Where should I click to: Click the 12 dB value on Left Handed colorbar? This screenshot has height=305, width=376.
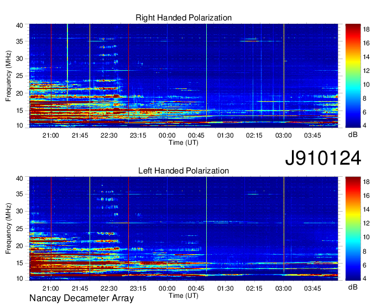pos(366,223)
